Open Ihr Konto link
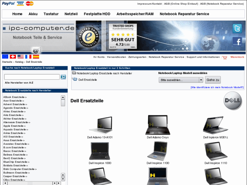The height and width of the screenshot is (185, 247). [x=99, y=57]
